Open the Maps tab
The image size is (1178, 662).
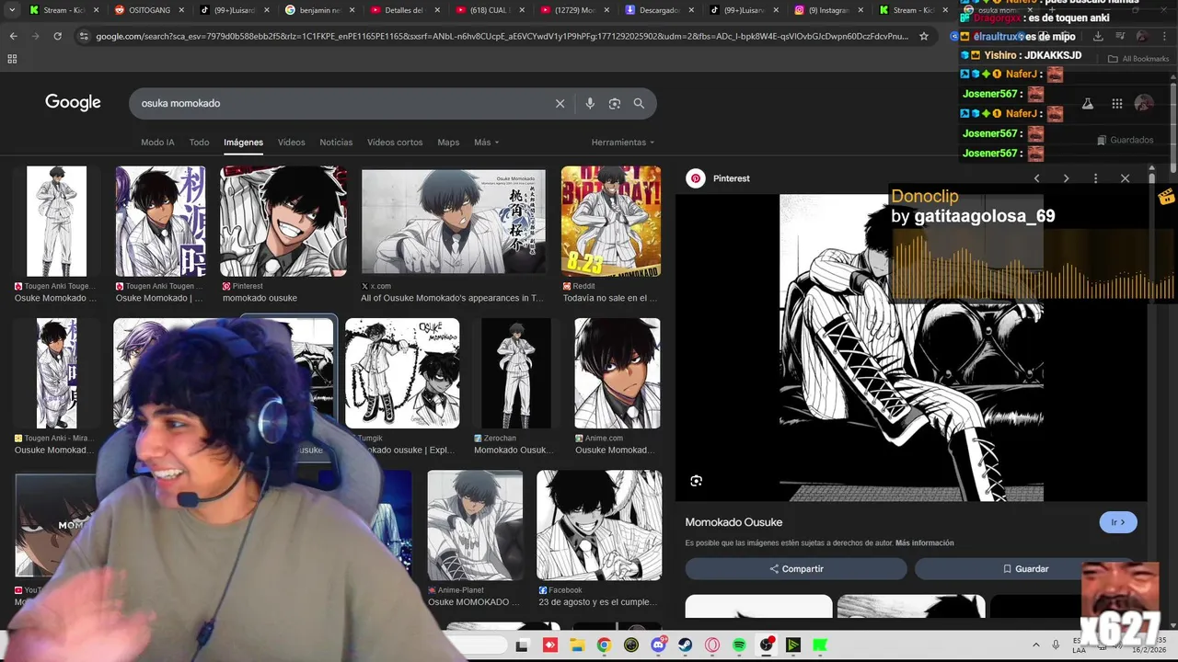[448, 143]
